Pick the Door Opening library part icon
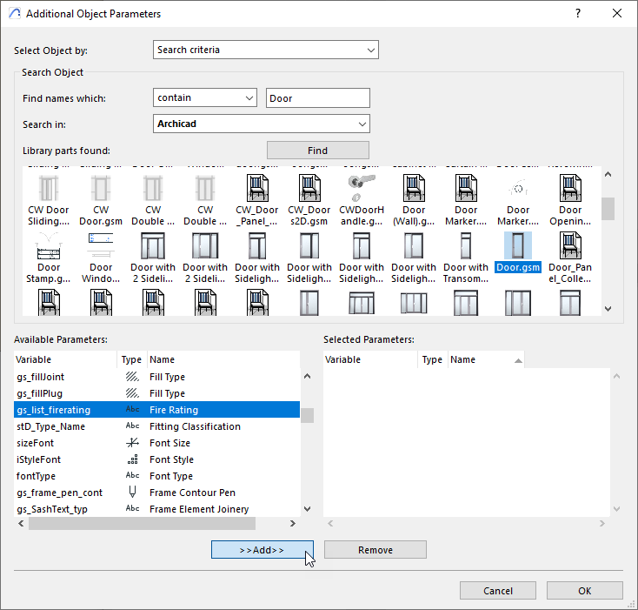The image size is (638, 610). (570, 188)
